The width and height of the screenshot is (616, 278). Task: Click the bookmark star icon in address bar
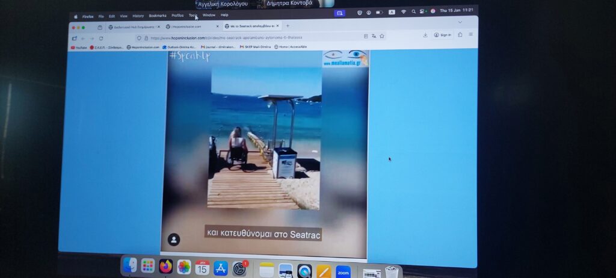tap(382, 36)
